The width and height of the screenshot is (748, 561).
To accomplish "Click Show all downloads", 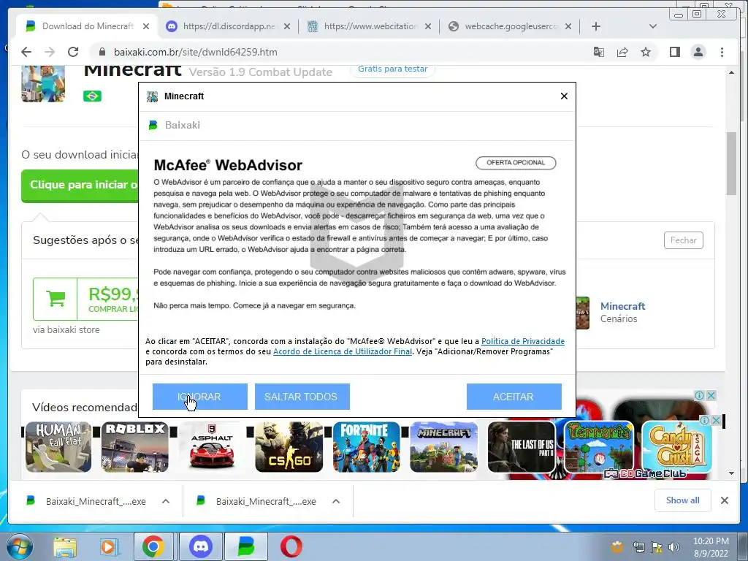I will point(683,500).
